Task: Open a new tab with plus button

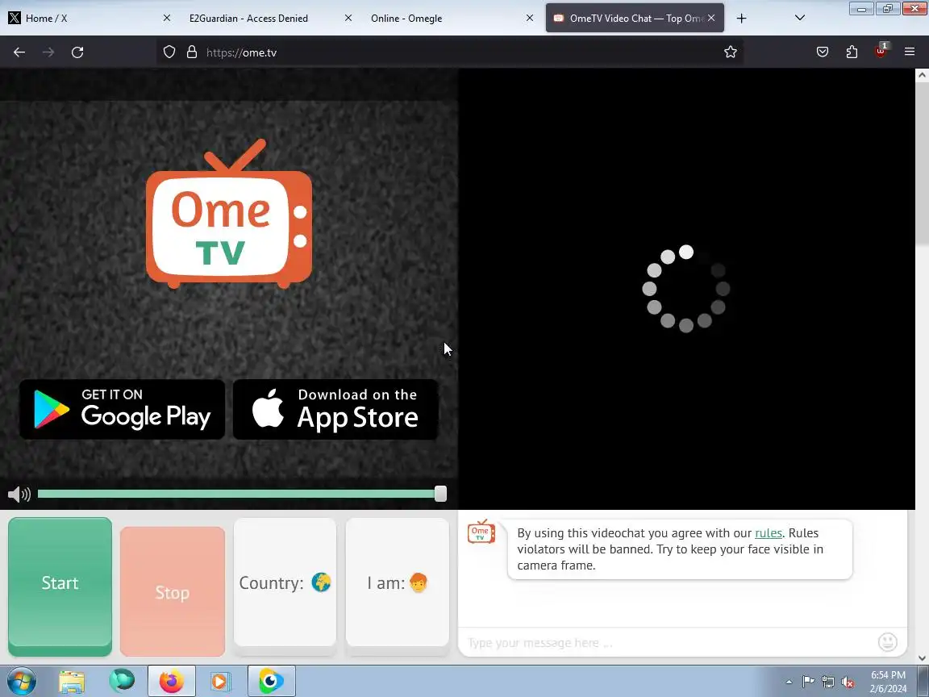Action: pyautogui.click(x=741, y=19)
